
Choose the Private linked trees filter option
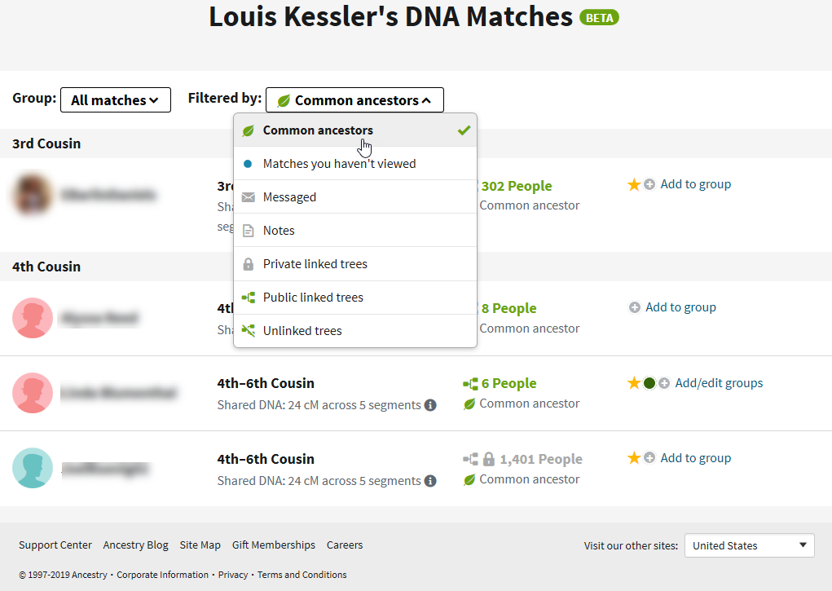[355, 264]
